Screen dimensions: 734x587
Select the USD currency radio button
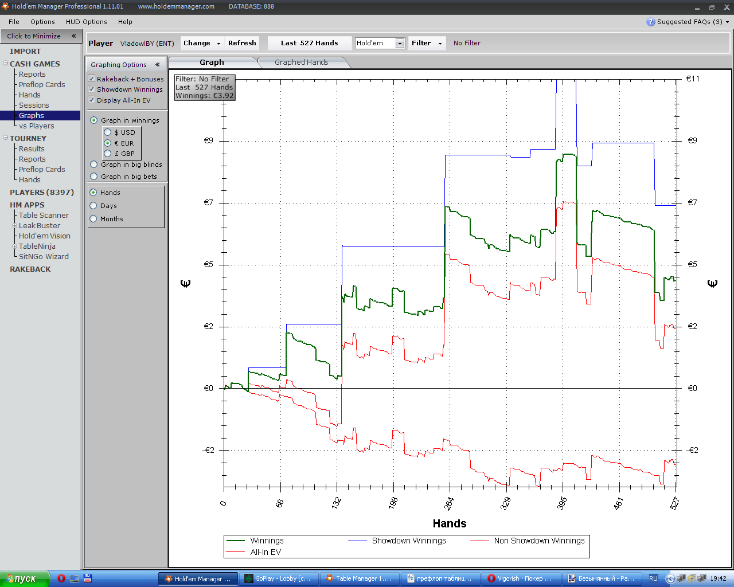(x=107, y=132)
